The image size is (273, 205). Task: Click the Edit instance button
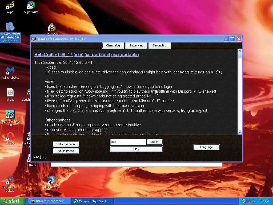66,151
